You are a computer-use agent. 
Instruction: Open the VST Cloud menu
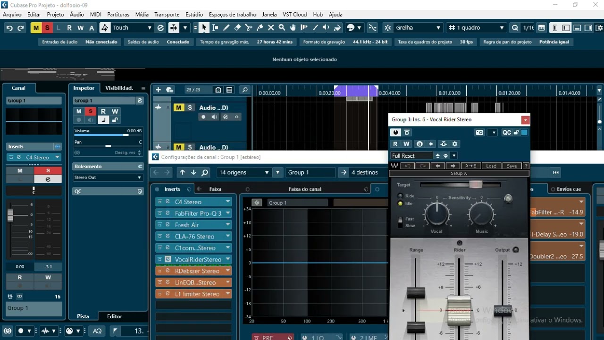coord(295,15)
